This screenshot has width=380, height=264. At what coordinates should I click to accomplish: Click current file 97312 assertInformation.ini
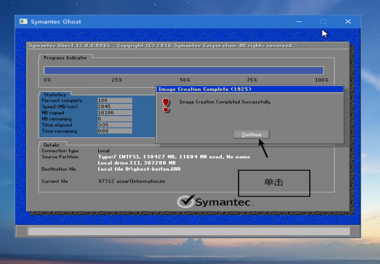pos(132,181)
